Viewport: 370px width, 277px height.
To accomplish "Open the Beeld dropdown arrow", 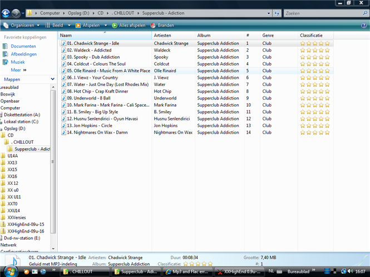I will click(x=69, y=26).
